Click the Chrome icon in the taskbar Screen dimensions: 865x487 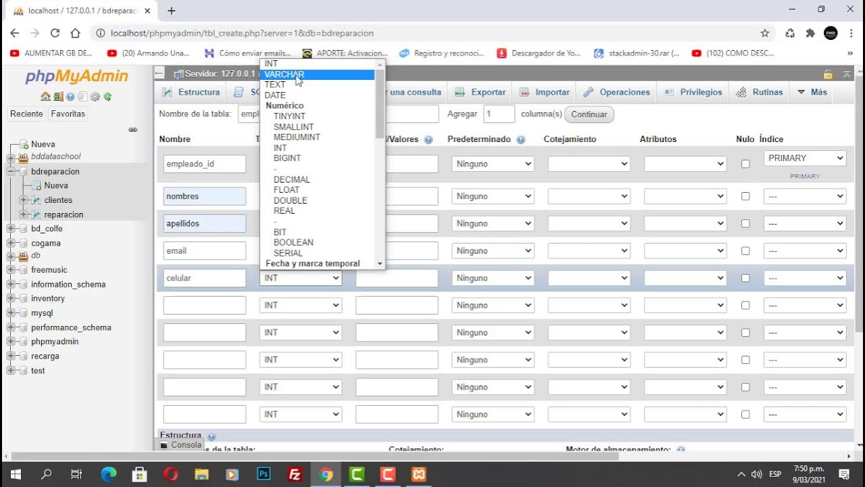(326, 474)
